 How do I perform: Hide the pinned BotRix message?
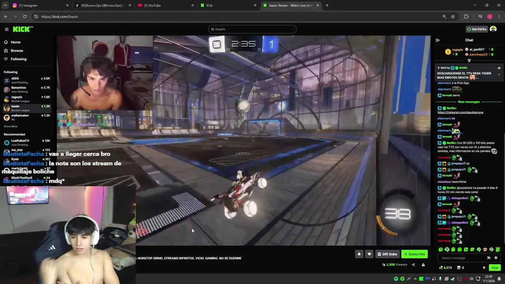[x=499, y=68]
